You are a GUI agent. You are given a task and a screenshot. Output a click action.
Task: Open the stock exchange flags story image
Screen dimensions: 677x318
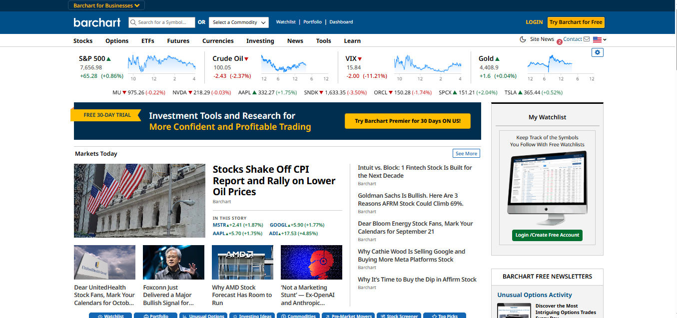click(x=139, y=201)
